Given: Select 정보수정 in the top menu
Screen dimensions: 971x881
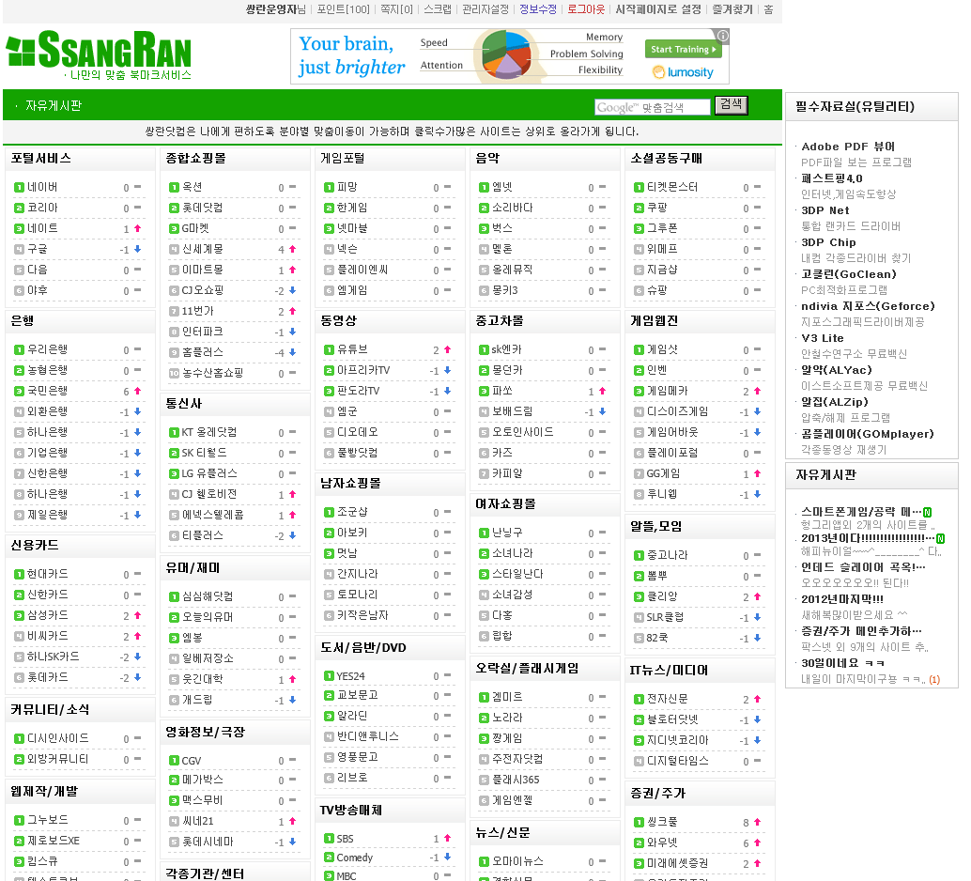Looking at the screenshot, I should point(537,9).
